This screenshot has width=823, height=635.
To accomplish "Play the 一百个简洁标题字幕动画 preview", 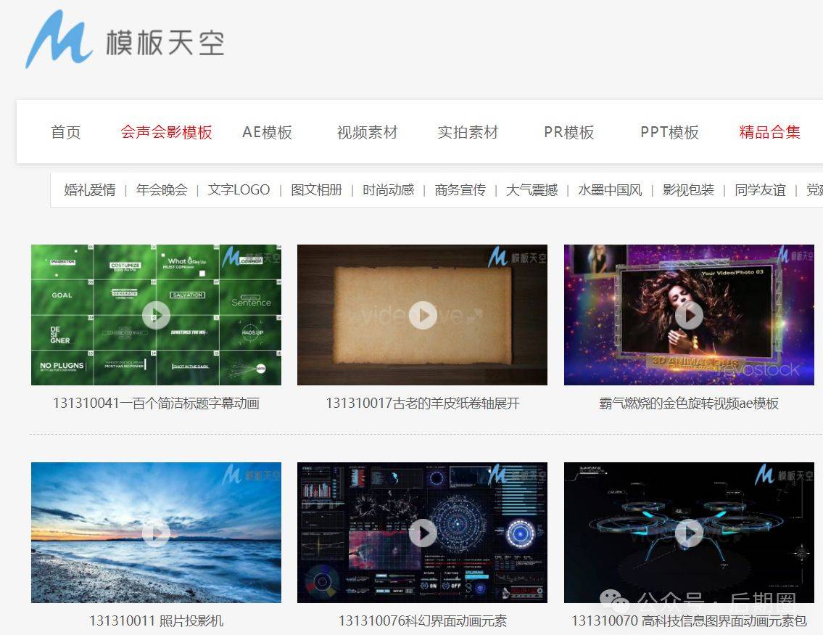I will tap(156, 315).
